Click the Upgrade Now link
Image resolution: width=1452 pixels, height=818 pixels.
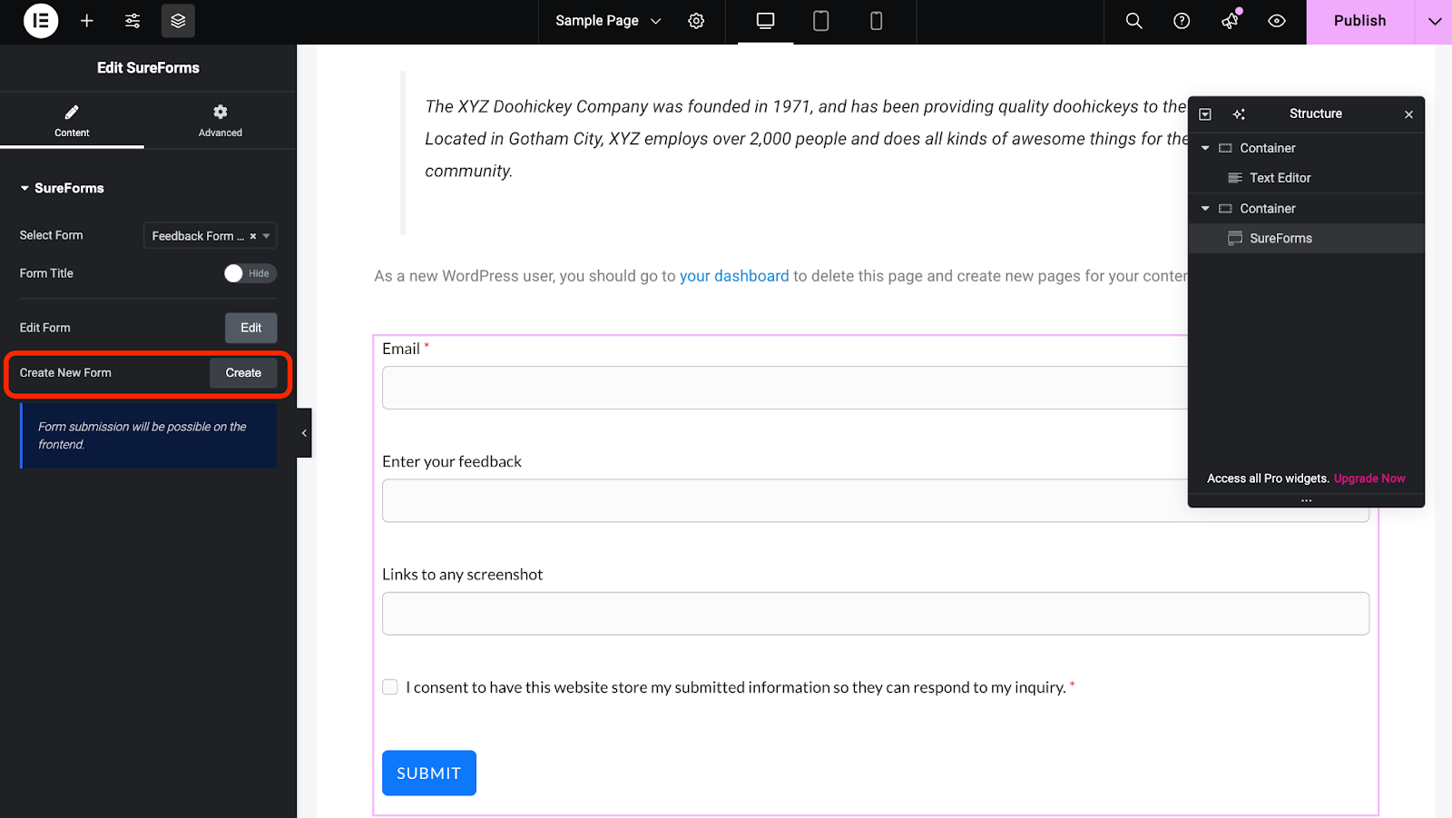[1369, 478]
